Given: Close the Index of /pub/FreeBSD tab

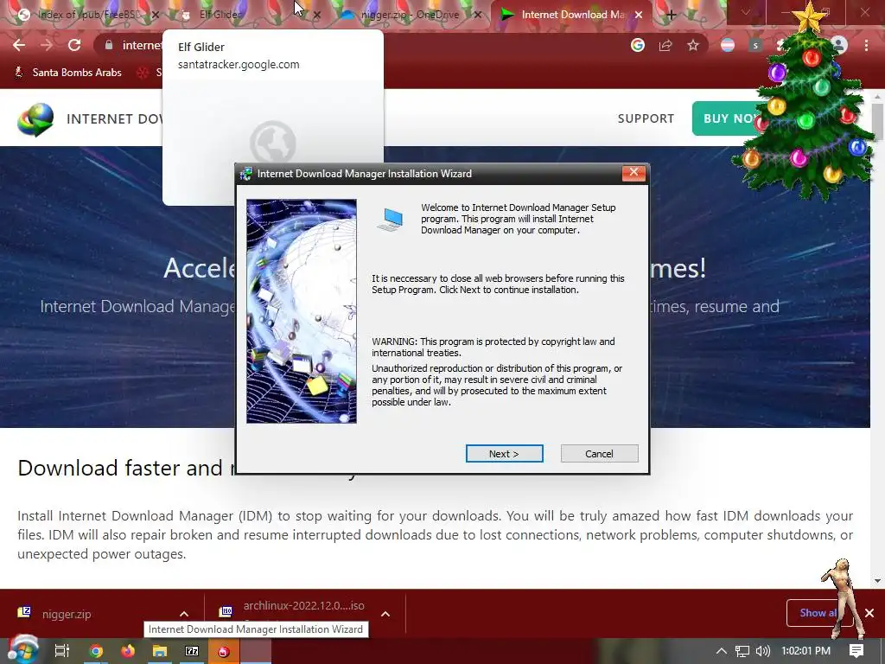Looking at the screenshot, I should click(156, 15).
